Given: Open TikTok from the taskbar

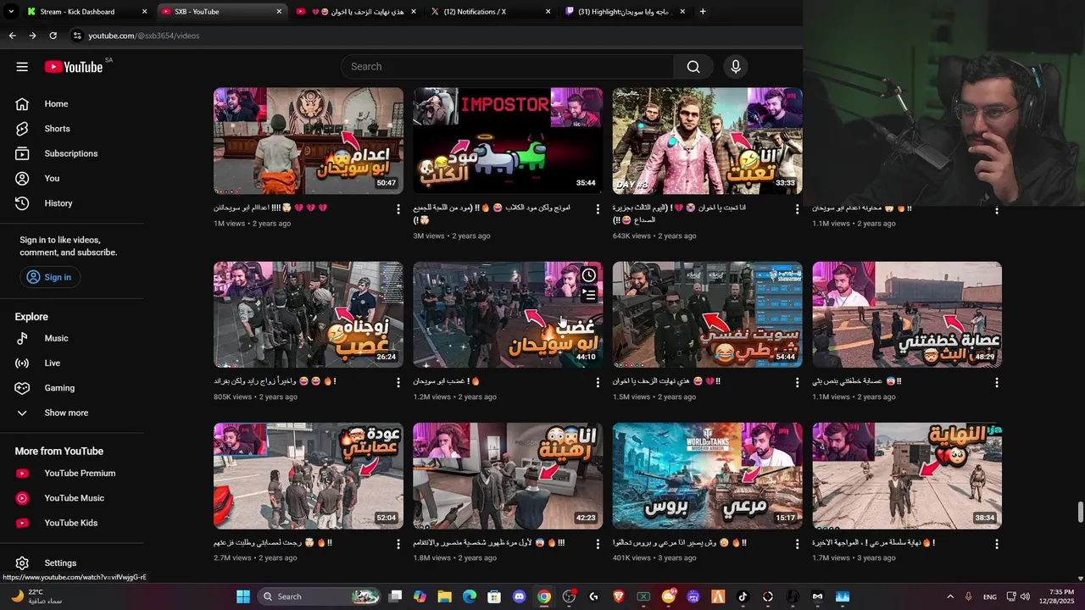Looking at the screenshot, I should coord(743,596).
